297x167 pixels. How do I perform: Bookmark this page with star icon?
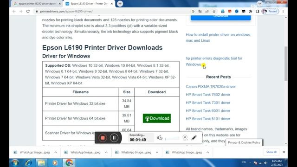point(214,11)
